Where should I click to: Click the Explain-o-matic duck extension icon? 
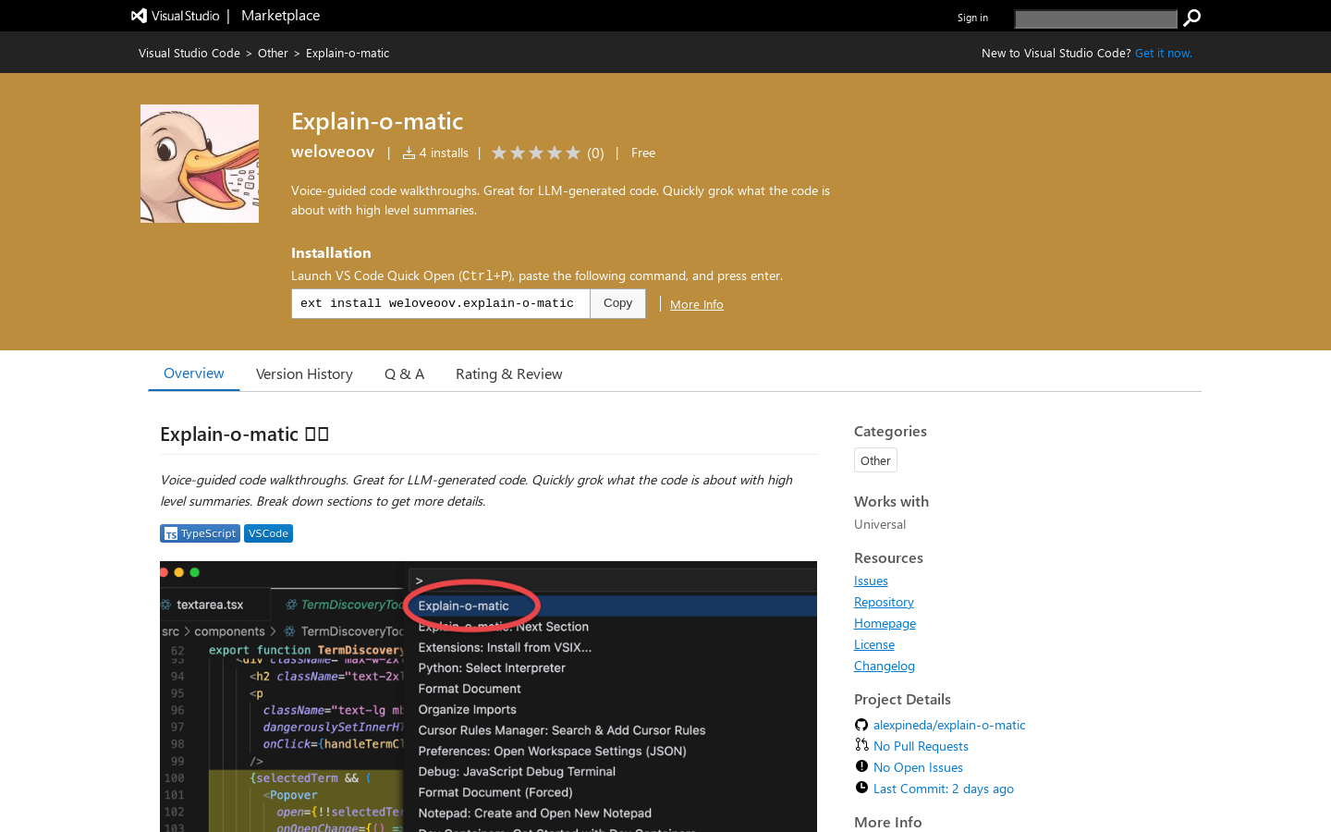tap(200, 164)
